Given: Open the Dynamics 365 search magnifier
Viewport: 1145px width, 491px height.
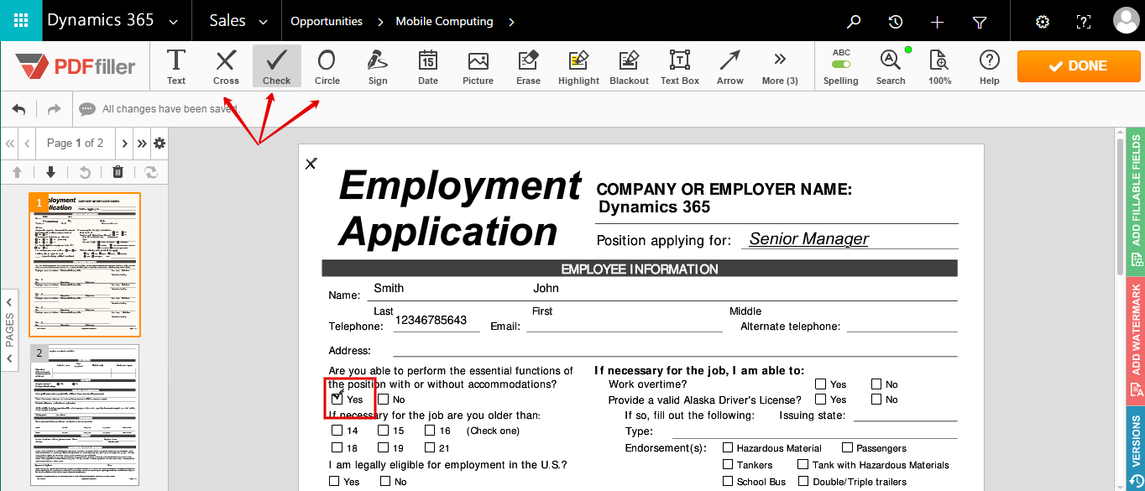Looking at the screenshot, I should 854,22.
